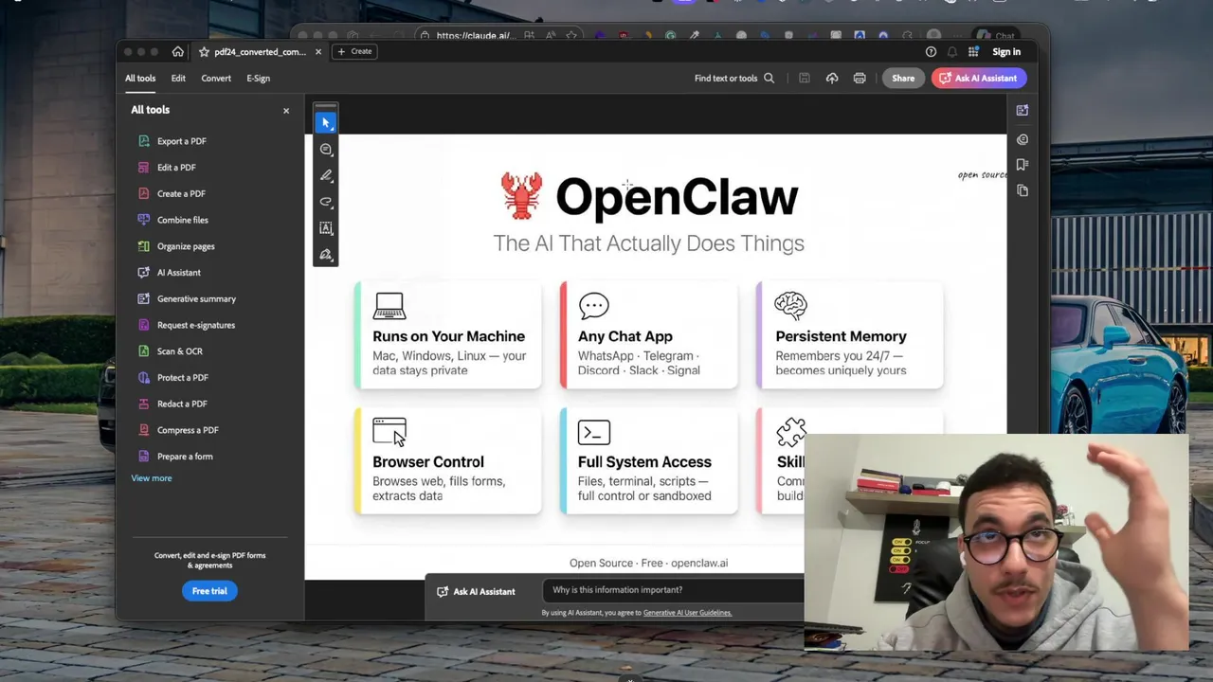
Task: Expand tool list with View more
Action: 152,478
